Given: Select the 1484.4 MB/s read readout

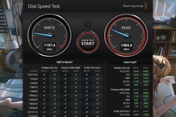Looking at the screenshot, I should pyautogui.click(x=126, y=46).
